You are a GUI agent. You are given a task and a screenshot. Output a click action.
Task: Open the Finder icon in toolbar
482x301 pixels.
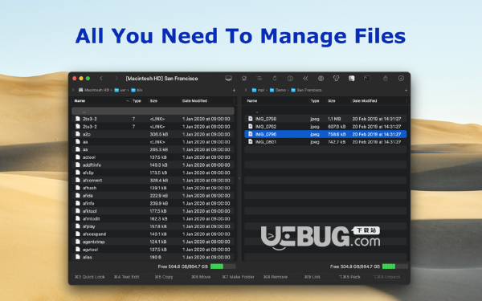[351, 79]
